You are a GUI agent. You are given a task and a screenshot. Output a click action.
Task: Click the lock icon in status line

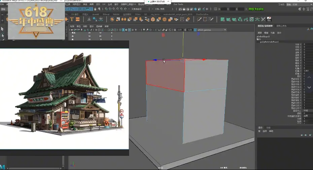(95, 9)
